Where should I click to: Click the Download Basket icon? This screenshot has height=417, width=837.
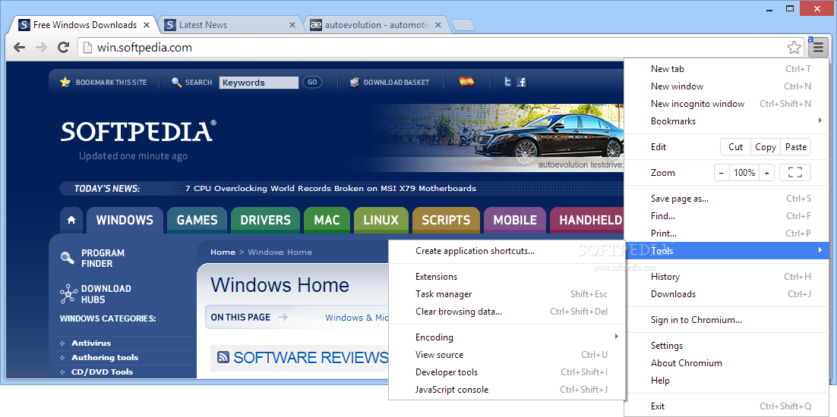355,83
